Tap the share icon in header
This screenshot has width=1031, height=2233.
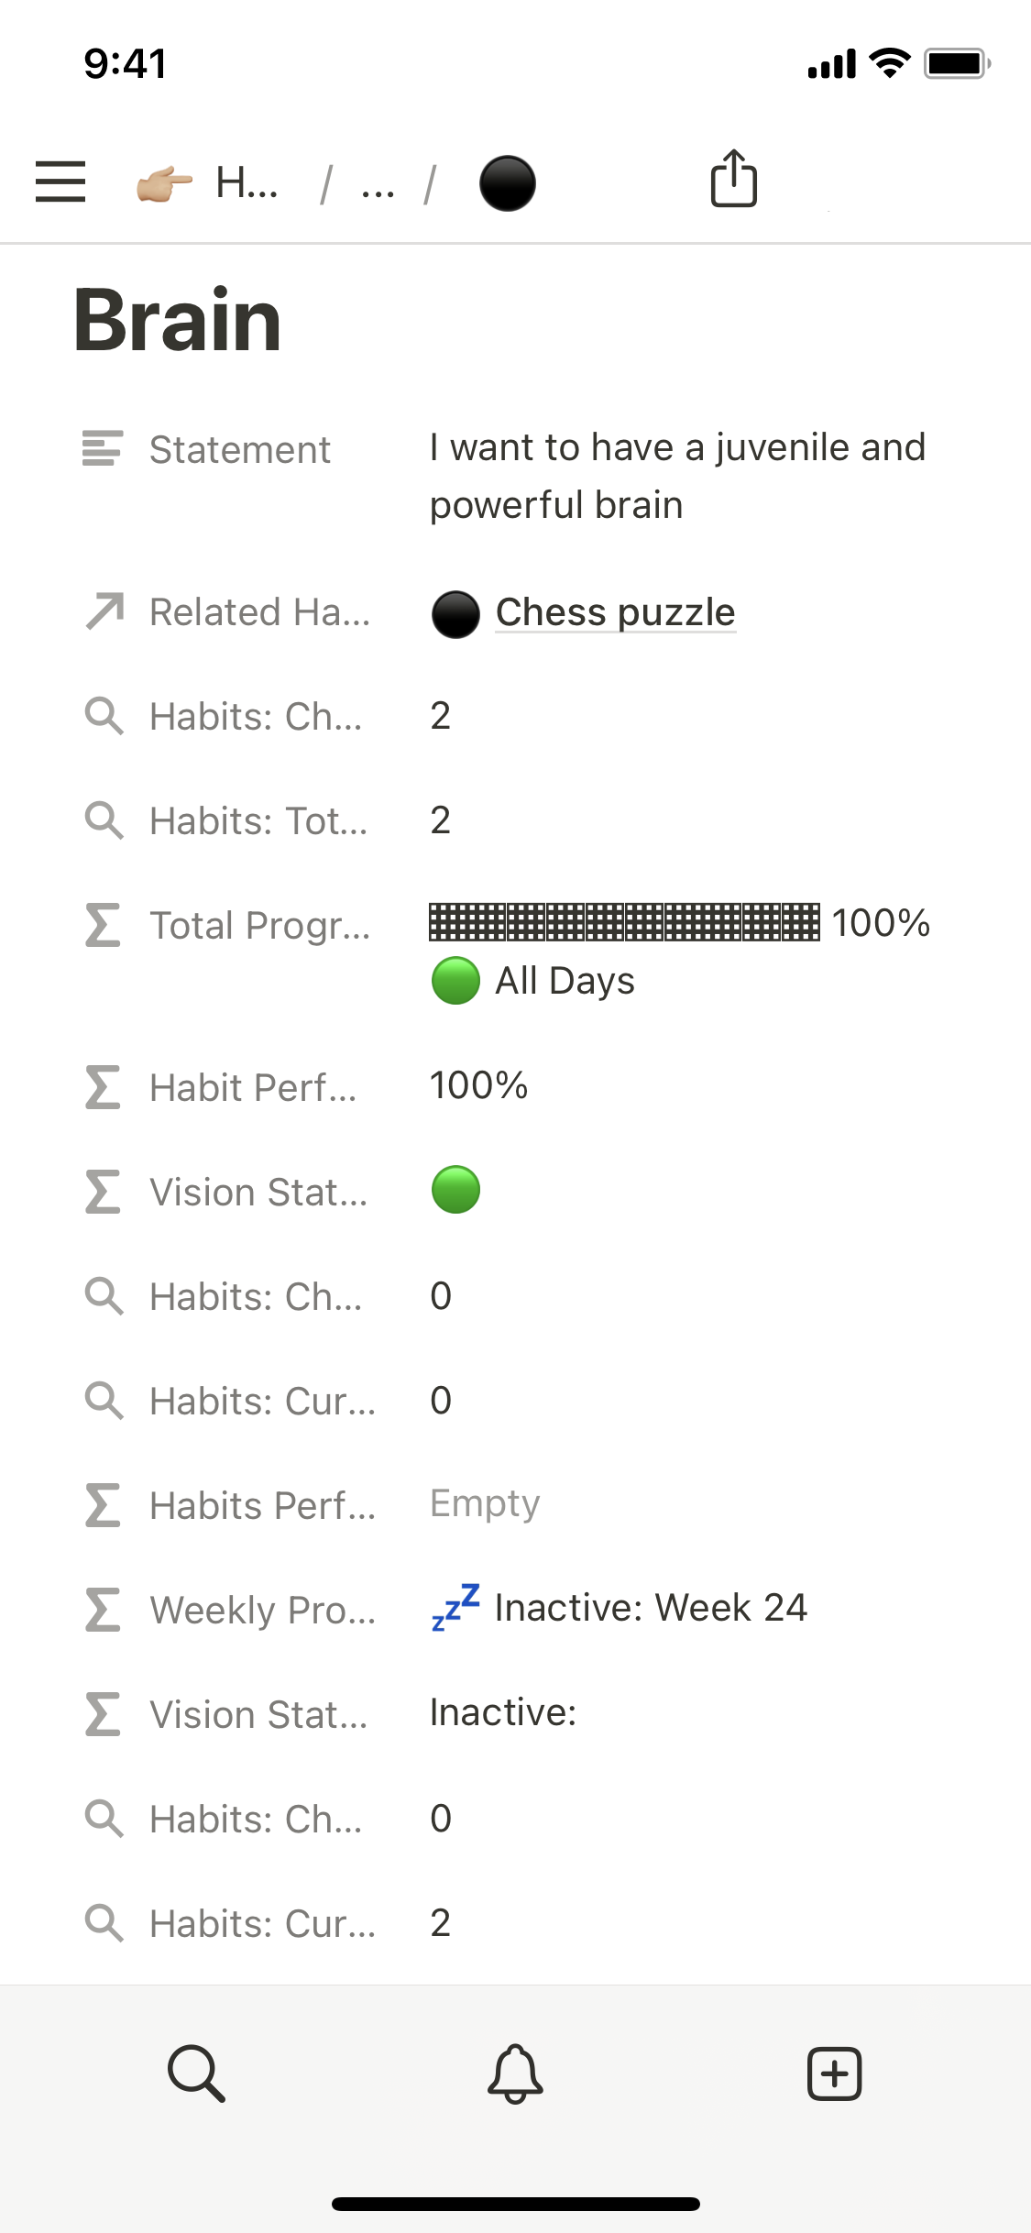coord(734,179)
